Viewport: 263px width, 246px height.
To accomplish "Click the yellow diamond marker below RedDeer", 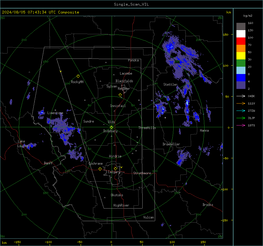I will [120, 95].
